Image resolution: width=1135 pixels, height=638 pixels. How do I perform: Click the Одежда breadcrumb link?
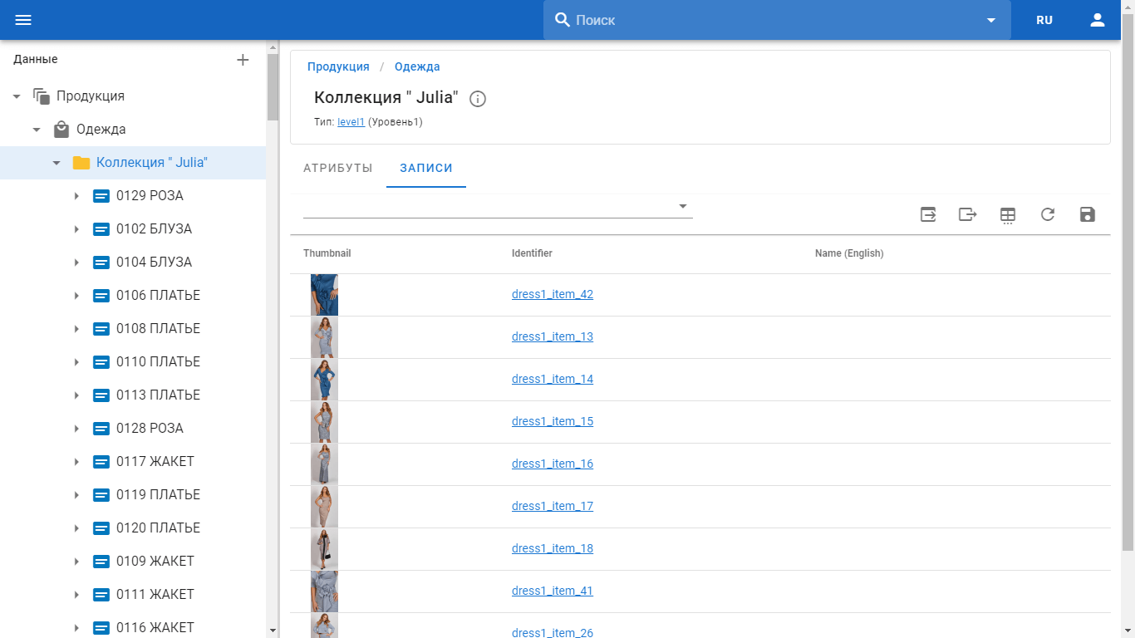[x=417, y=66]
